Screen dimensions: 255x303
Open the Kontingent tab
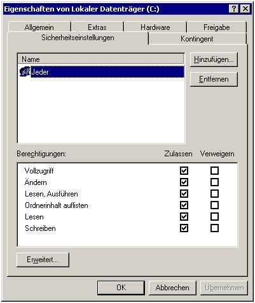coord(197,39)
